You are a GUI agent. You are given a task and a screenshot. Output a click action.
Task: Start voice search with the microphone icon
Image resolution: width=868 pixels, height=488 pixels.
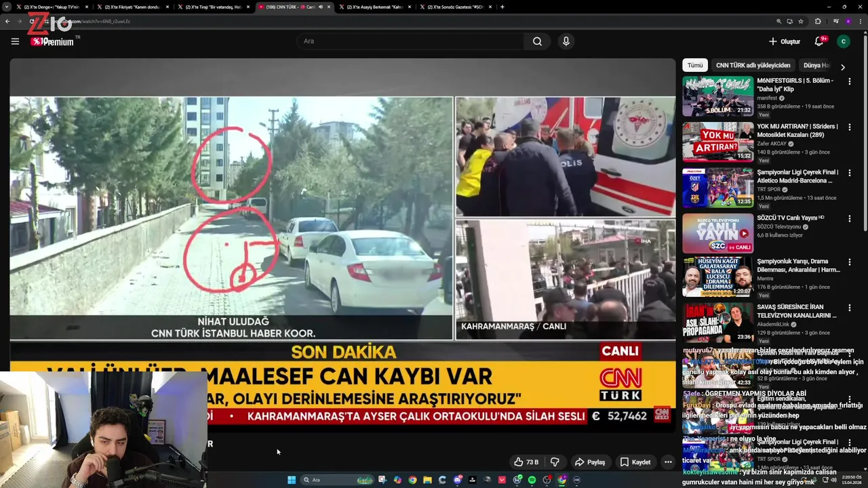(566, 41)
